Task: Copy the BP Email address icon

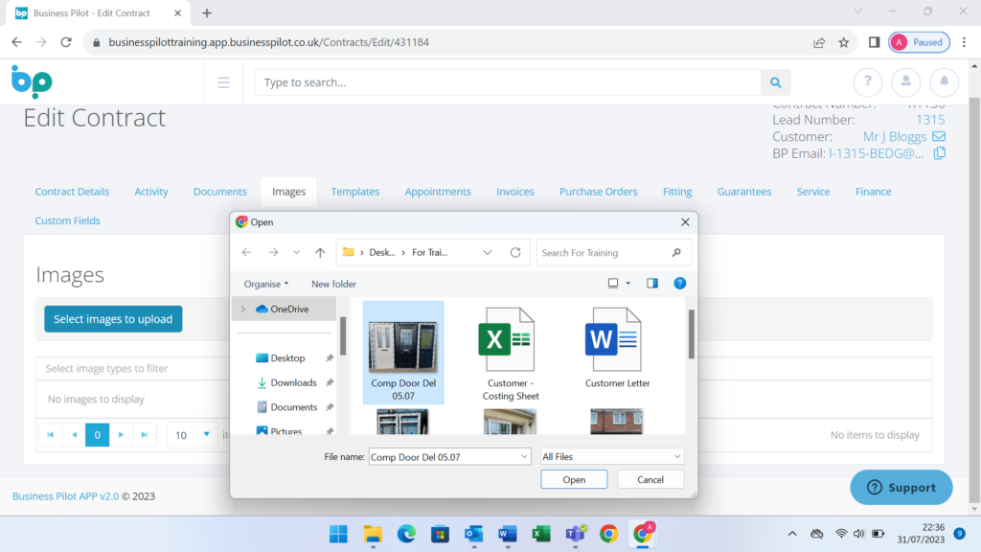Action: click(940, 153)
